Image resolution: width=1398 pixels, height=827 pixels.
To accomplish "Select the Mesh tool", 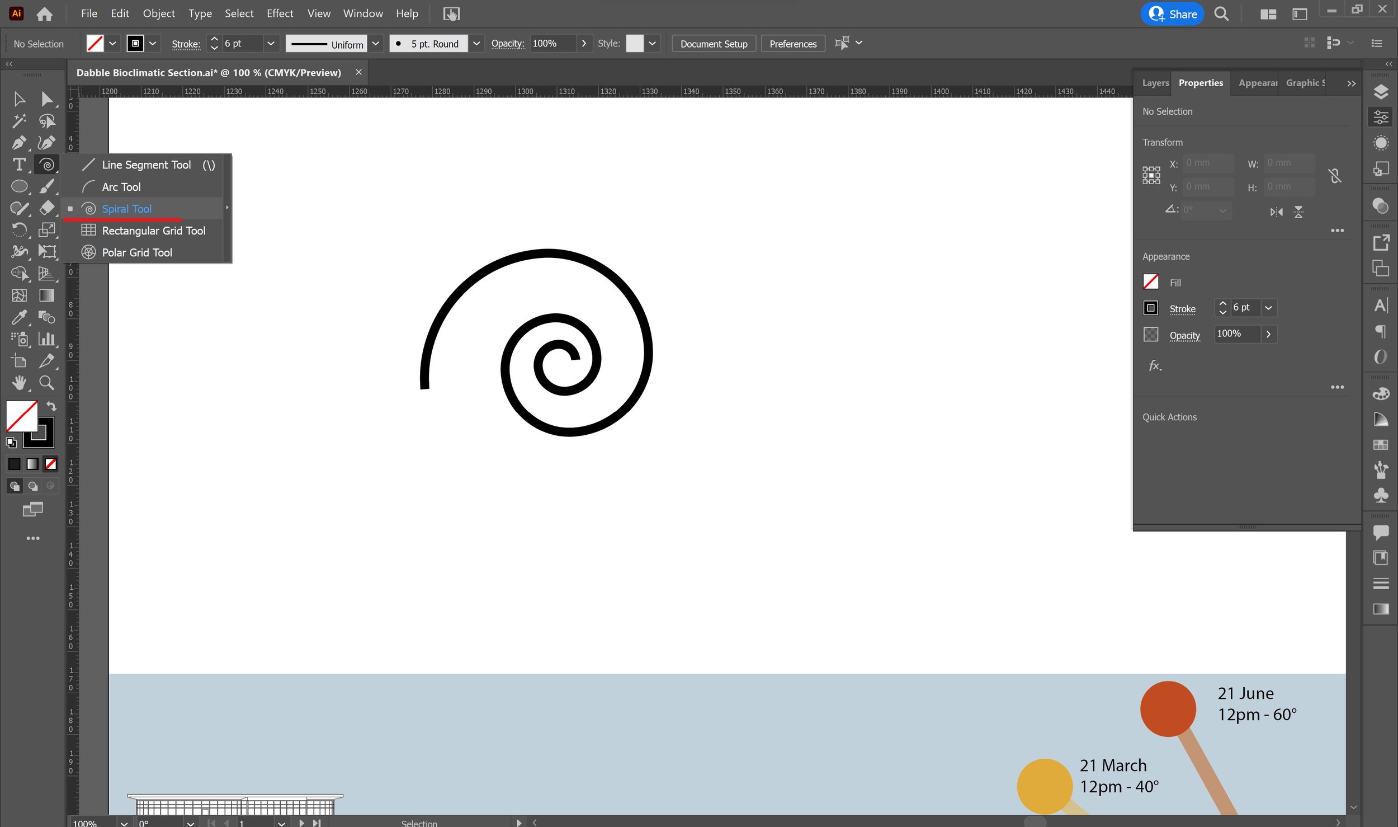I will pos(19,295).
